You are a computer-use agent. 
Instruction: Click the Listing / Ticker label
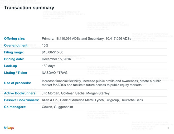point(16,73)
